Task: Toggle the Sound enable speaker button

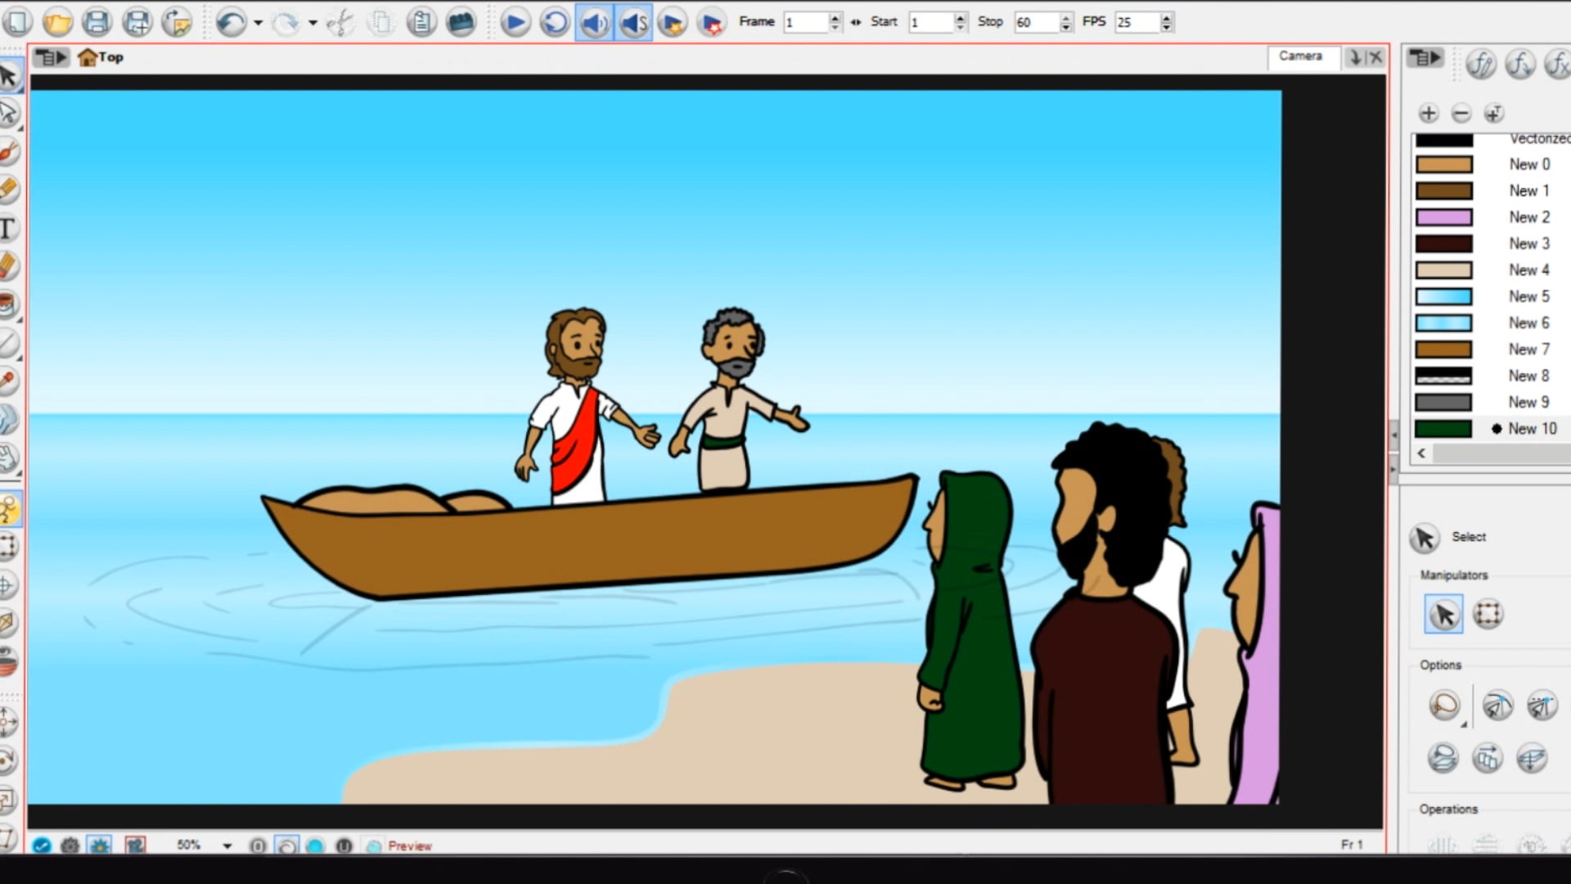Action: (x=594, y=22)
